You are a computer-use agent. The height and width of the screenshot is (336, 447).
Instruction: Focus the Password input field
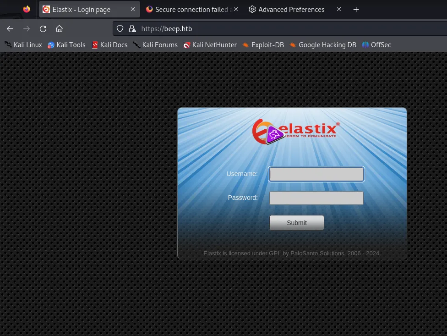(316, 198)
